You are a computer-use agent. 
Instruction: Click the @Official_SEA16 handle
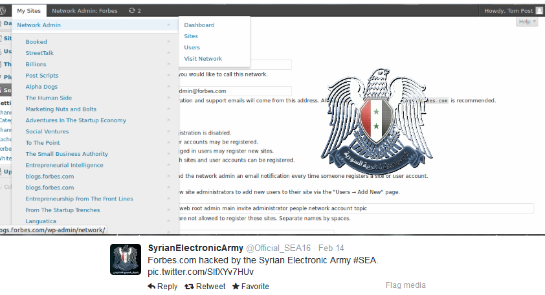[x=278, y=248]
